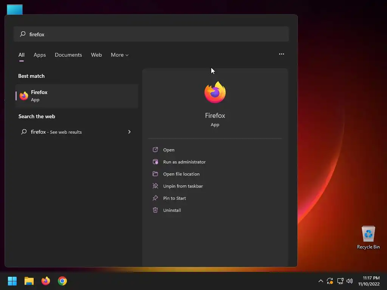The height and width of the screenshot is (290, 387).
Task: Click the Open arrow icon
Action: [155, 150]
